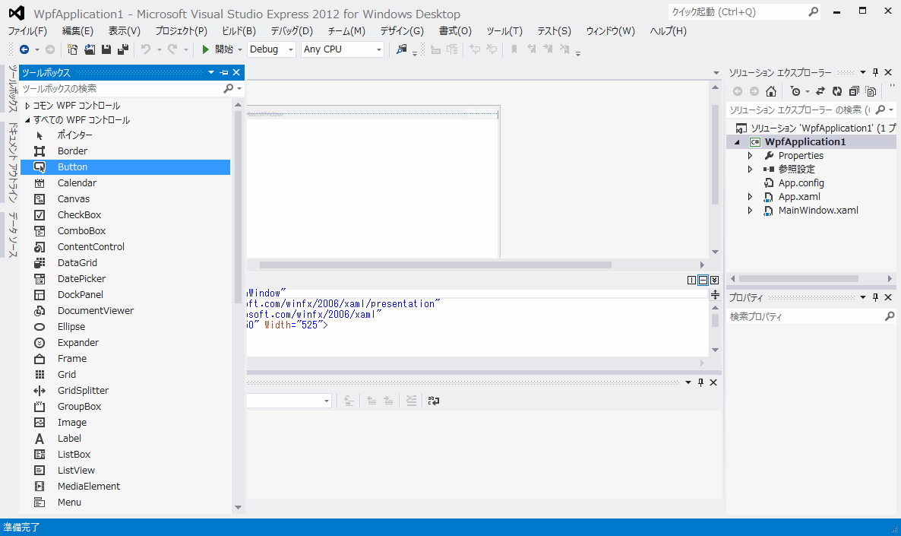Open ヘルプ(H) menu
Image resolution: width=901 pixels, height=536 pixels.
tap(669, 31)
